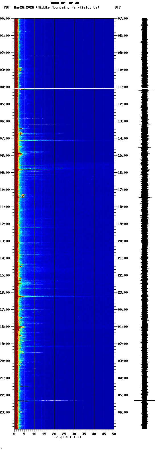The height and width of the screenshot is (452, 157).
Task: Click the "FREQUENCY (HZ)" axis label
Action: pos(67,437)
